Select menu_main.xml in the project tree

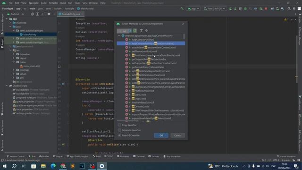point(32,66)
